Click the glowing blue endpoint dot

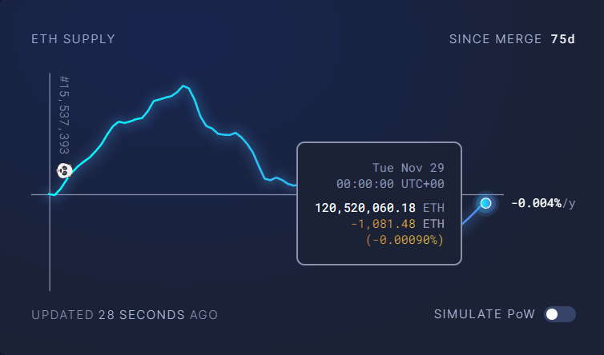pos(485,203)
